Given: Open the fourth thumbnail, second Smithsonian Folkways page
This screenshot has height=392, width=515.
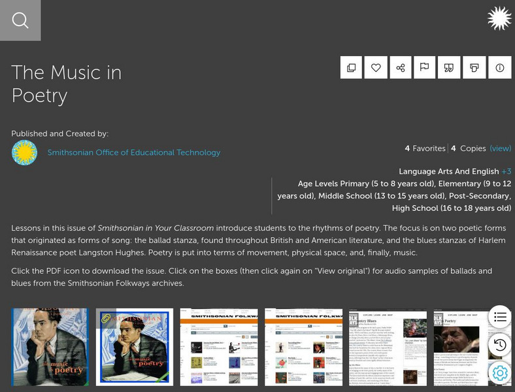Looking at the screenshot, I should [x=303, y=347].
